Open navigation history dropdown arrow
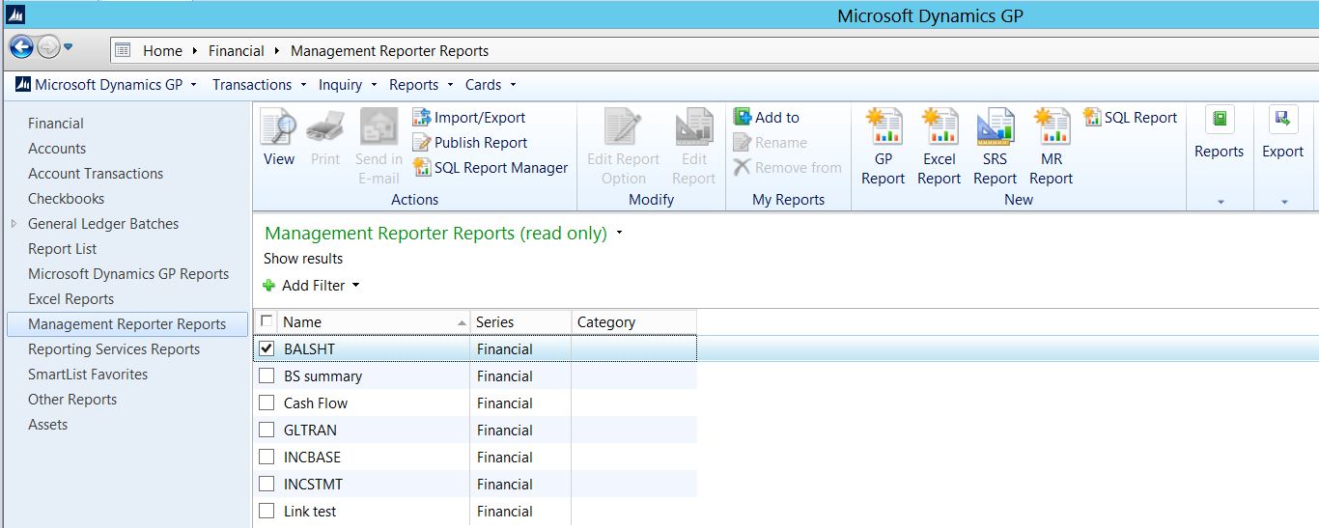This screenshot has width=1319, height=528. click(x=69, y=47)
